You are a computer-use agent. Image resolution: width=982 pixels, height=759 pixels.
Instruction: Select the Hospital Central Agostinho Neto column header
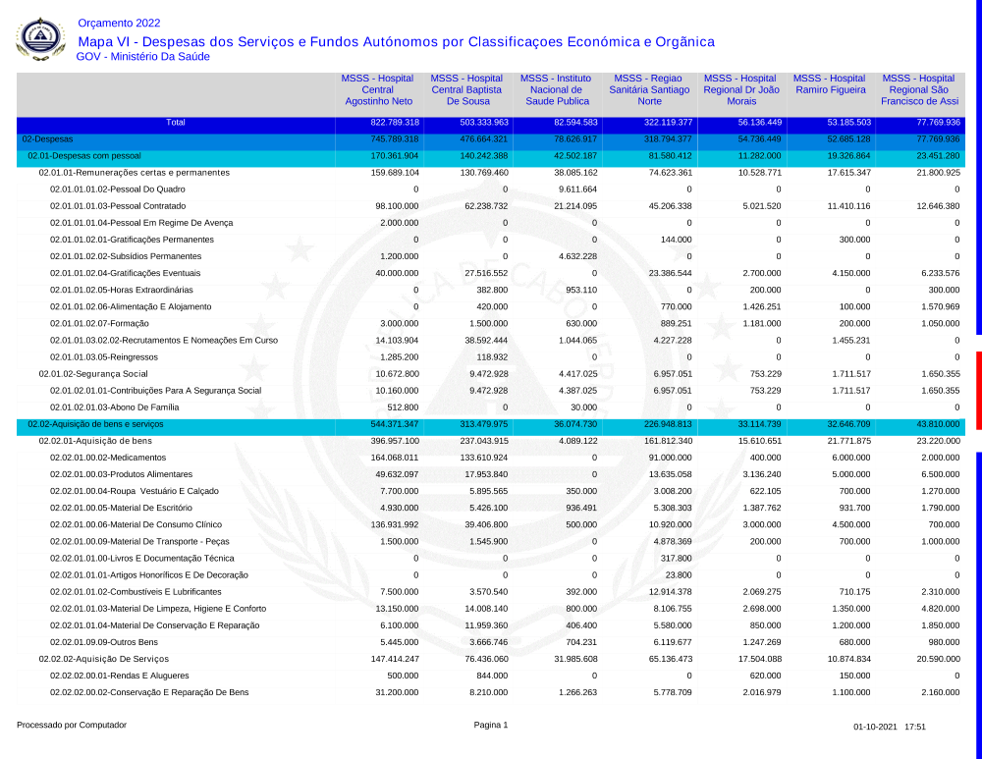tap(378, 89)
